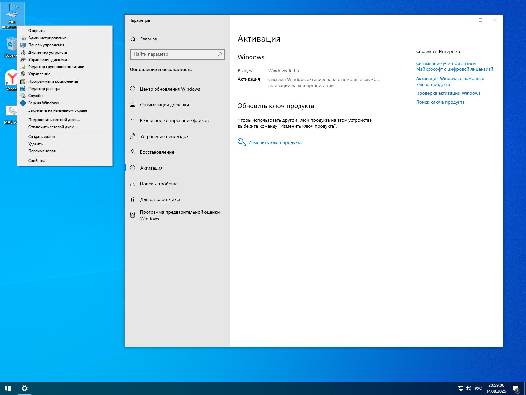Click the Управление дисками icon in the context menu

click(x=23, y=60)
